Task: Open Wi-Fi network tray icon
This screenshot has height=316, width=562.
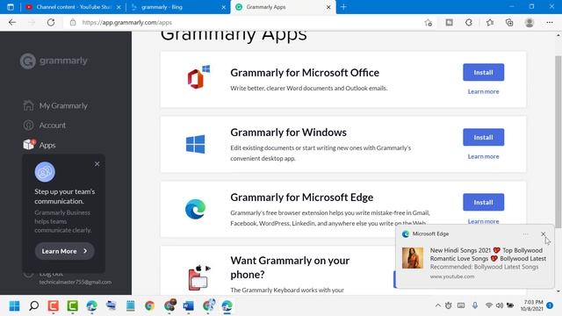Action: (488, 305)
